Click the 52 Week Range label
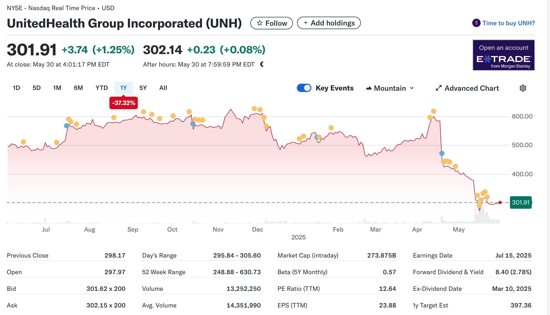 tap(164, 272)
